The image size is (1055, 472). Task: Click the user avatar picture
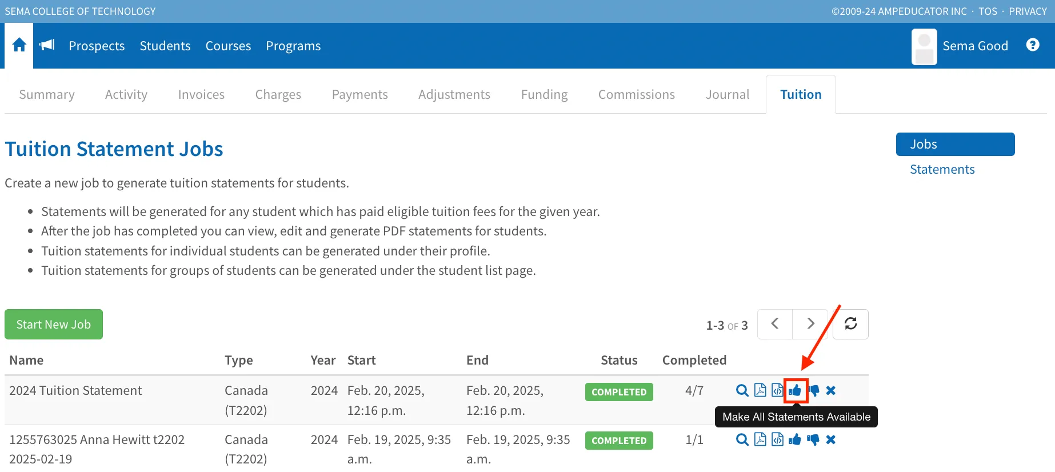coord(924,46)
